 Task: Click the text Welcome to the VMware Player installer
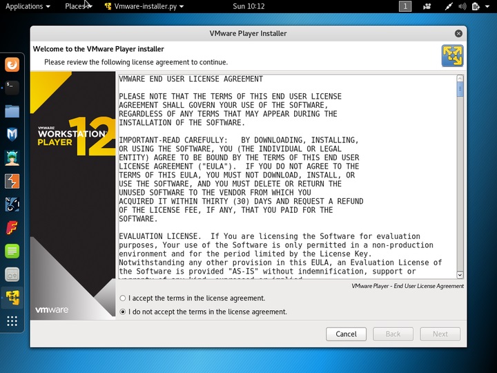pos(98,49)
